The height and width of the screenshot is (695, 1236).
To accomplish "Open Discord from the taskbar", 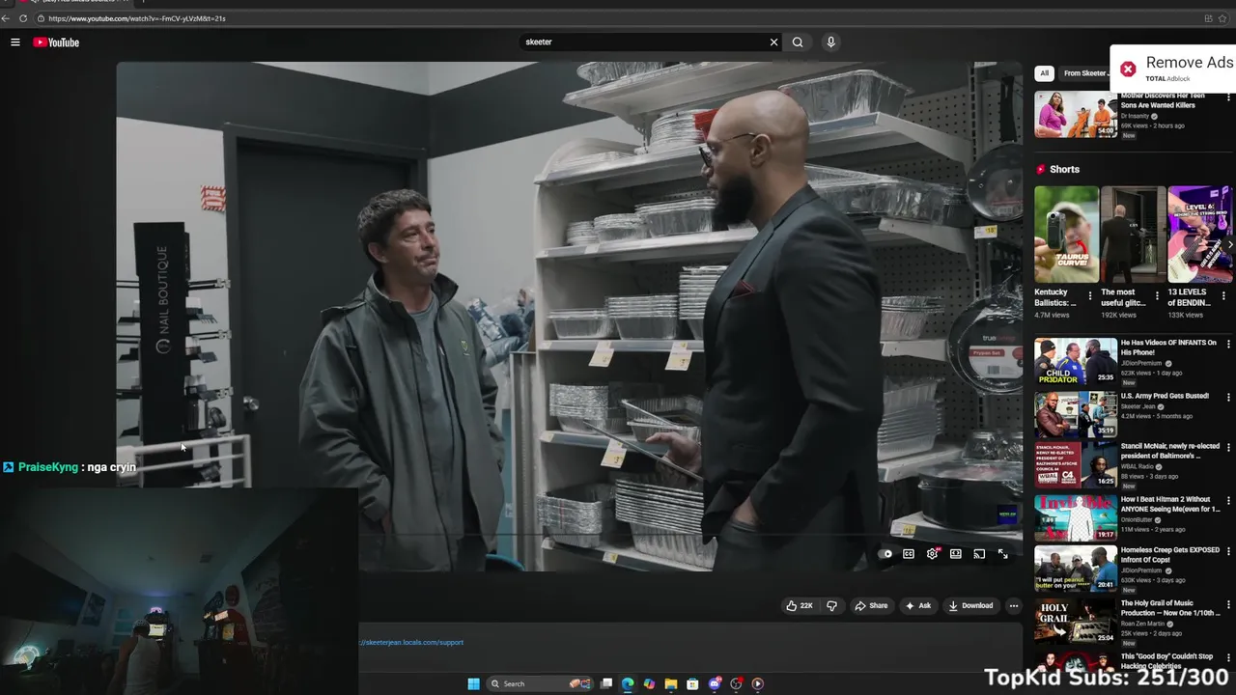I will tap(715, 683).
